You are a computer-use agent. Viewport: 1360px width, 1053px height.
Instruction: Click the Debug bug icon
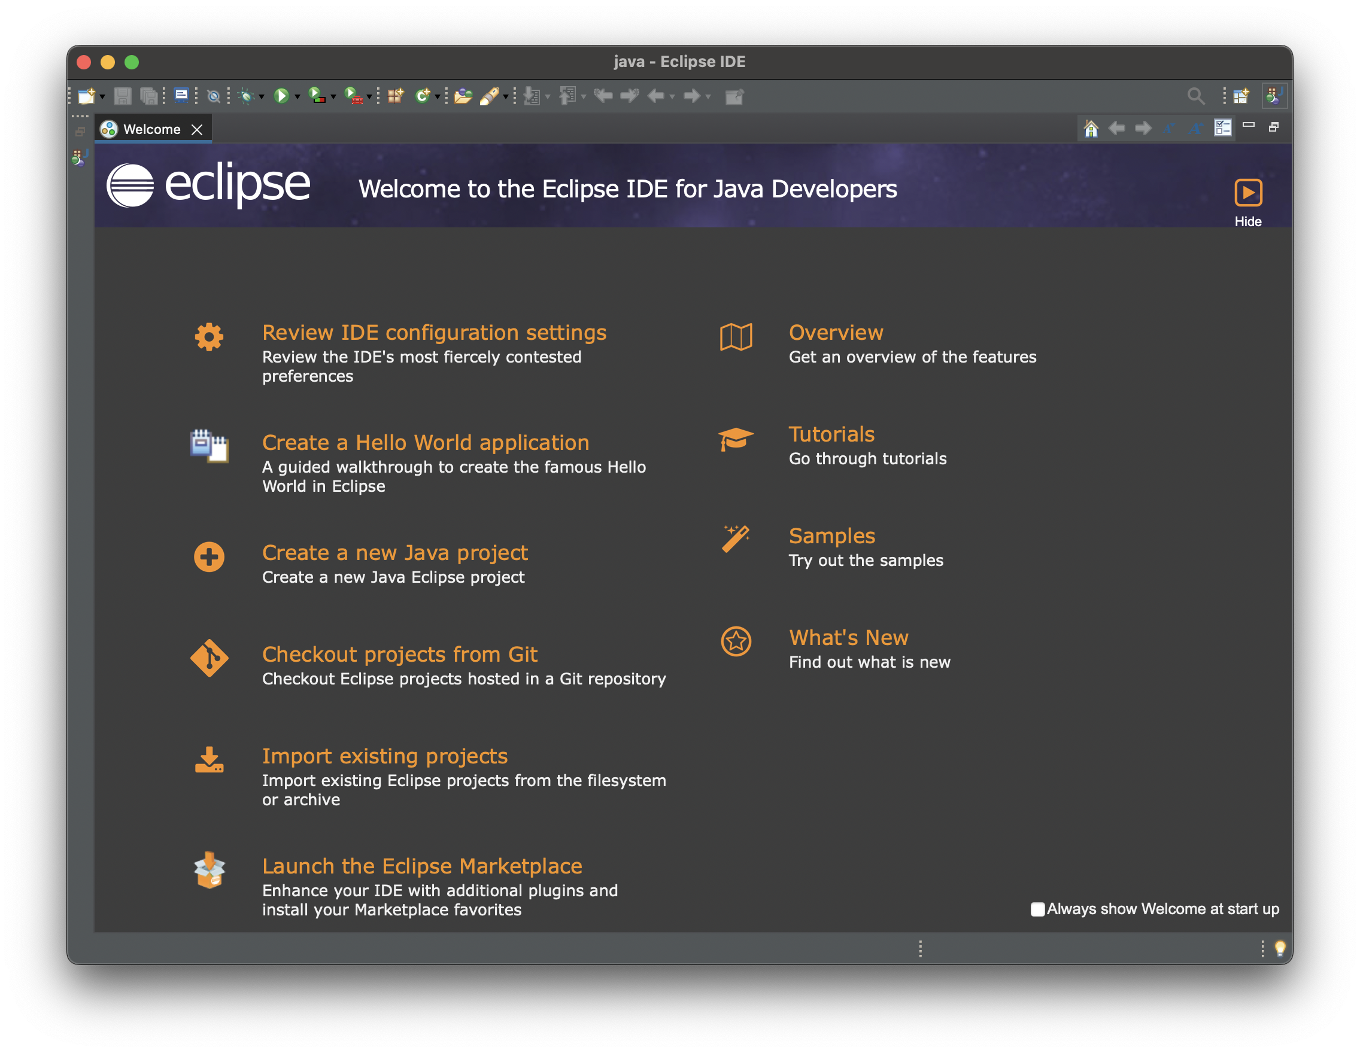[246, 96]
